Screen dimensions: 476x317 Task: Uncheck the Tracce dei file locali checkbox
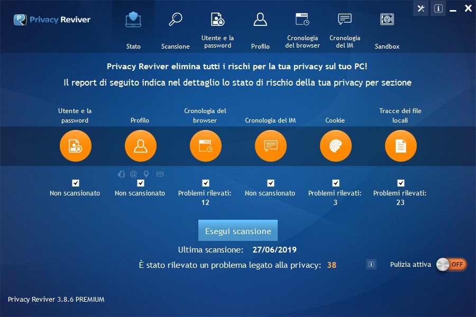(x=401, y=183)
